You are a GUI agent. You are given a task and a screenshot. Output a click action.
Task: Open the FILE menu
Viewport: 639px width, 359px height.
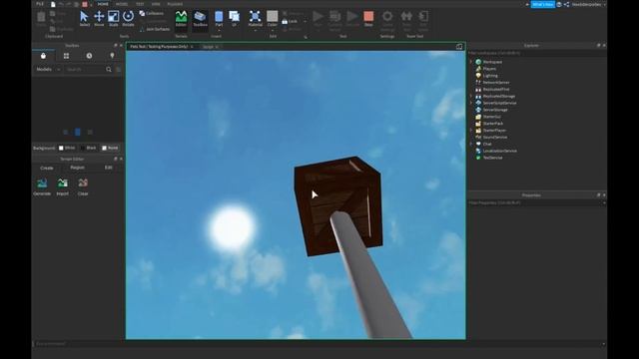[40, 4]
